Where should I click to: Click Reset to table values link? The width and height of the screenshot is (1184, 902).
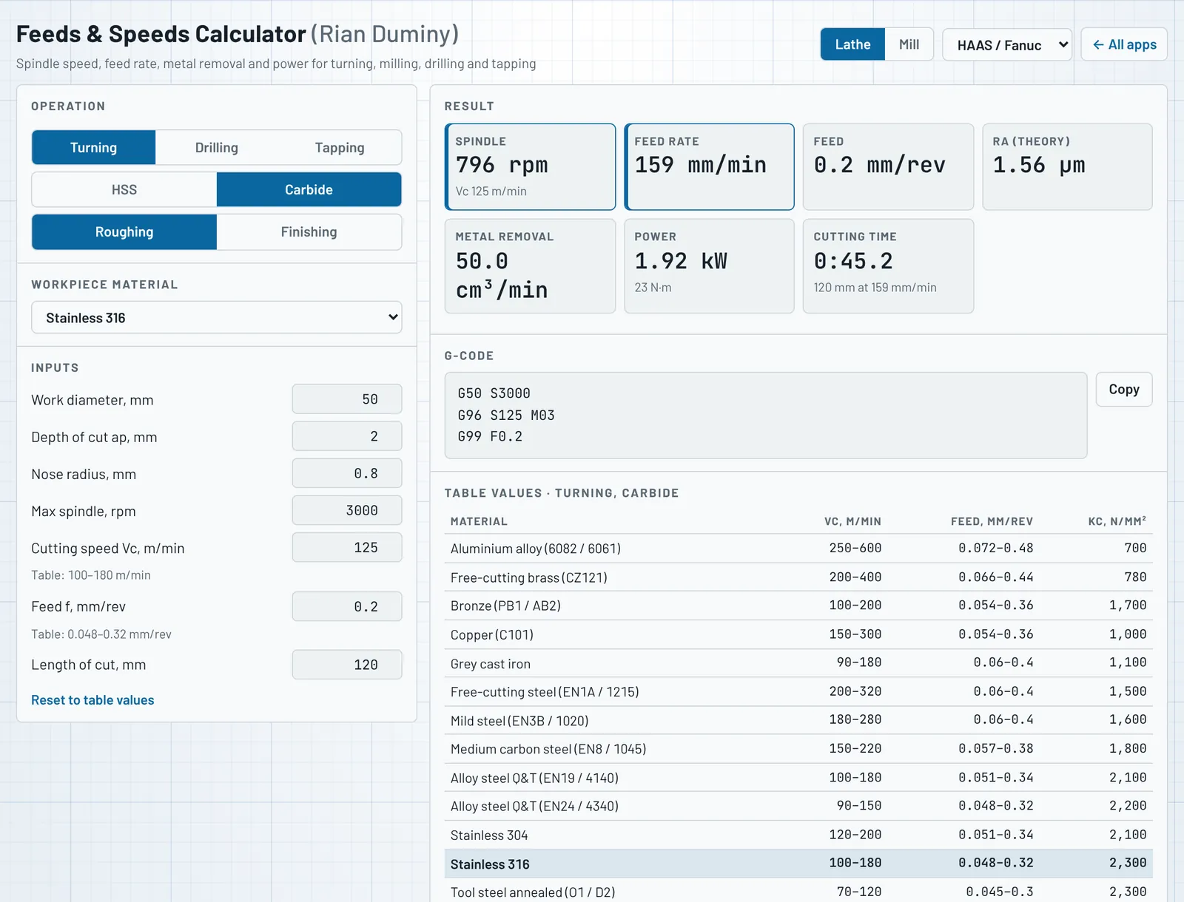tap(92, 700)
